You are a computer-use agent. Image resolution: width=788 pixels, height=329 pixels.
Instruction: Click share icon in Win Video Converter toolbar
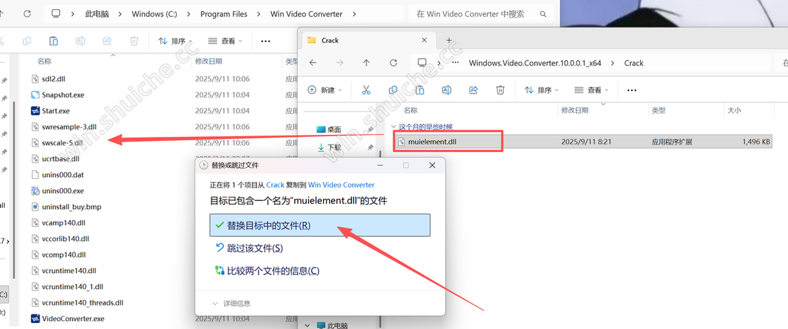107,41
